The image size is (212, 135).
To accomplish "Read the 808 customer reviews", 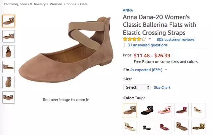I will point(176,39).
